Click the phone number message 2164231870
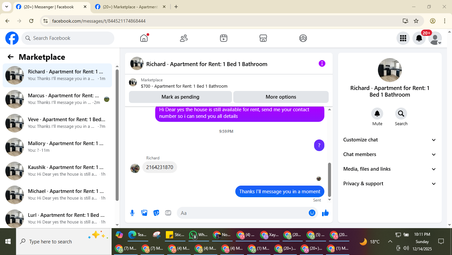 coord(160,167)
